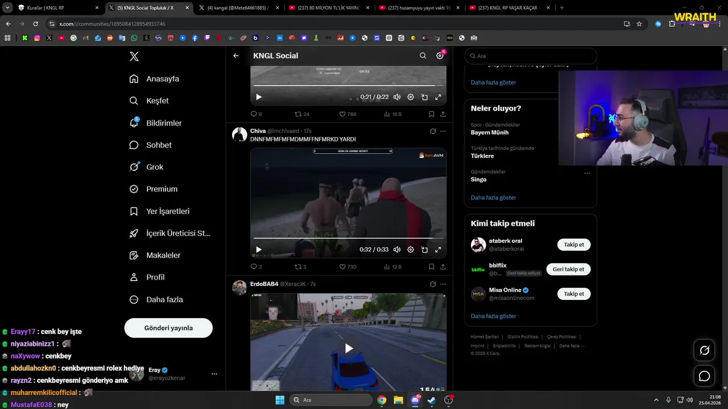Open Bayern Münih trend
This screenshot has height=409, width=728.
(490, 132)
